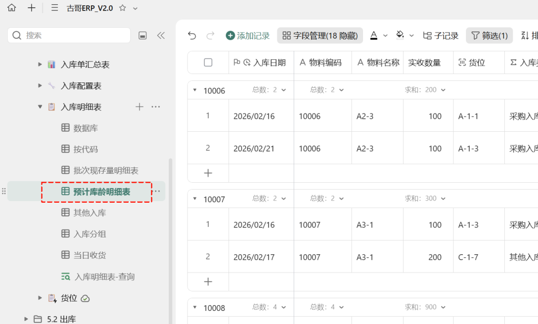Open 筛选(1) filter button

(489, 35)
